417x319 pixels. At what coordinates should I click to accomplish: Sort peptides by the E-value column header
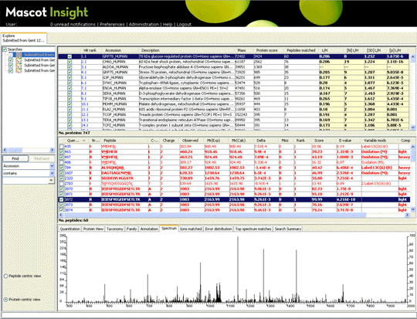(345, 141)
